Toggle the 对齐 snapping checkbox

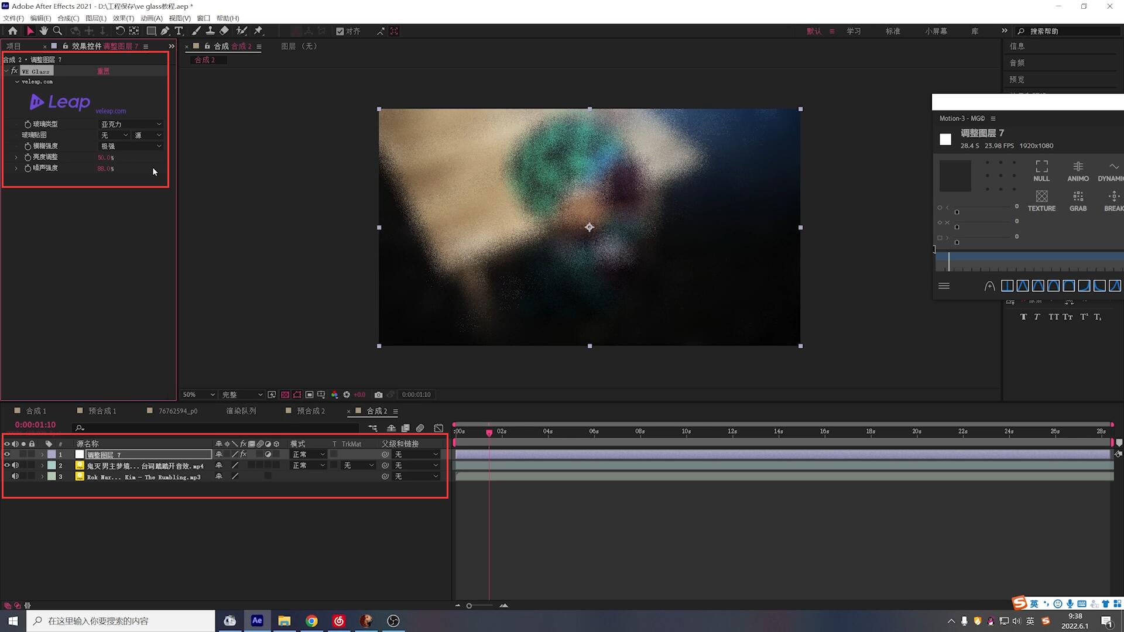coord(340,32)
